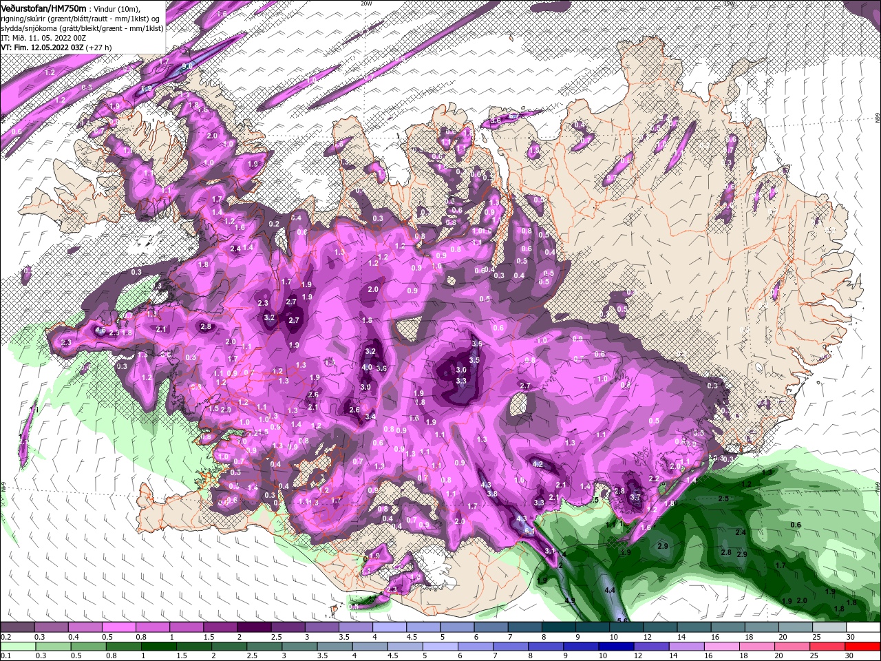Pick top-row lavender swatch between 4 and 4.5

(390, 626)
